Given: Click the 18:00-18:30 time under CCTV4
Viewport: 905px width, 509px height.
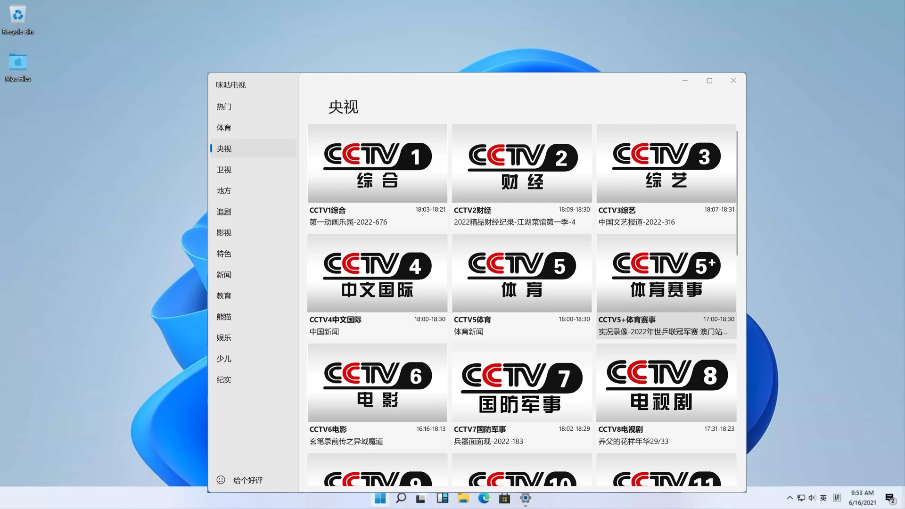Looking at the screenshot, I should click(429, 319).
